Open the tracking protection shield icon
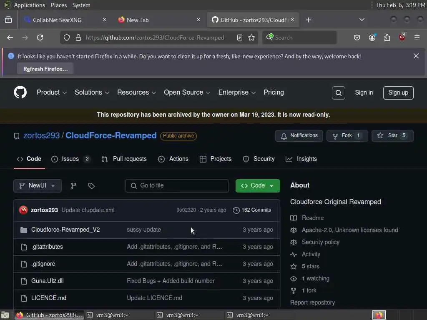This screenshot has width=427, height=320. [x=67, y=37]
